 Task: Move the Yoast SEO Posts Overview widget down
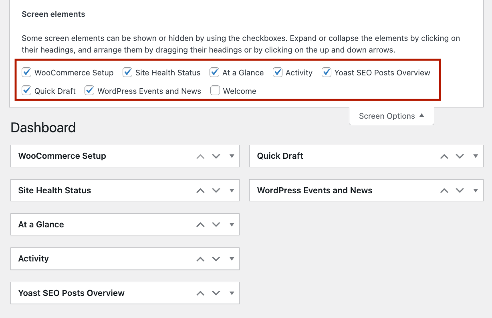[216, 293]
